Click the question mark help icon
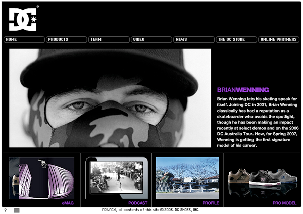This screenshot has width=303, height=214. point(6,210)
